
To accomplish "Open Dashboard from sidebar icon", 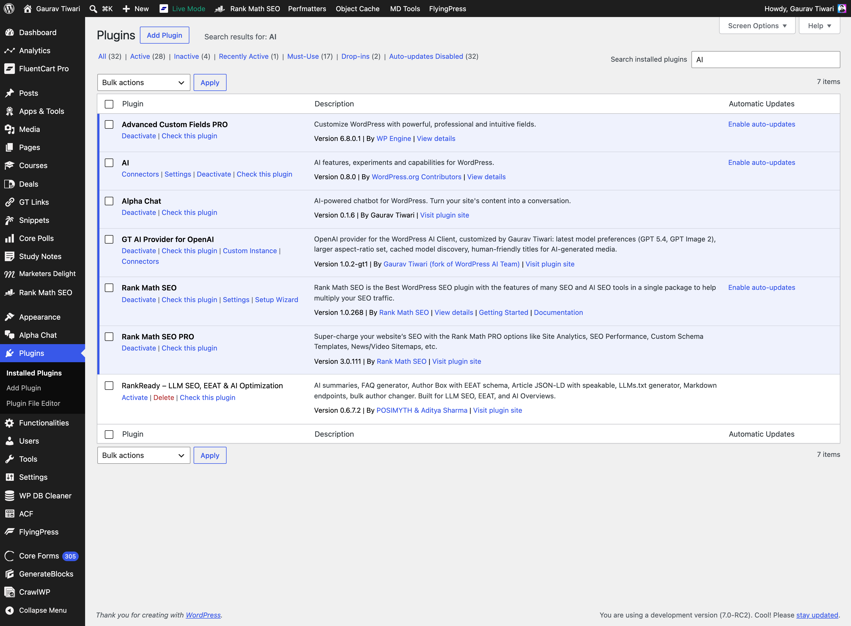I will (x=10, y=33).
